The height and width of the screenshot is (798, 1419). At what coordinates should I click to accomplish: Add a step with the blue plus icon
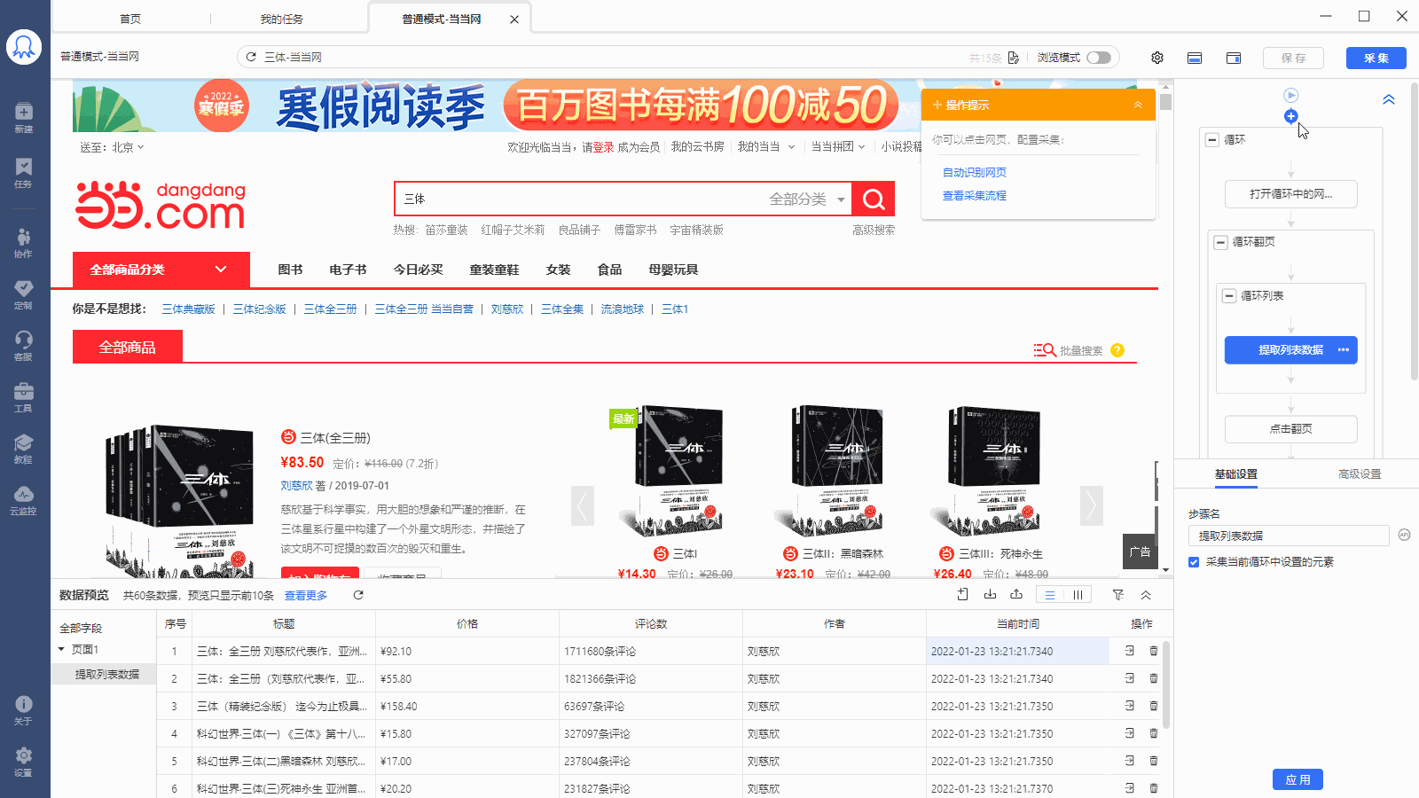tap(1291, 116)
